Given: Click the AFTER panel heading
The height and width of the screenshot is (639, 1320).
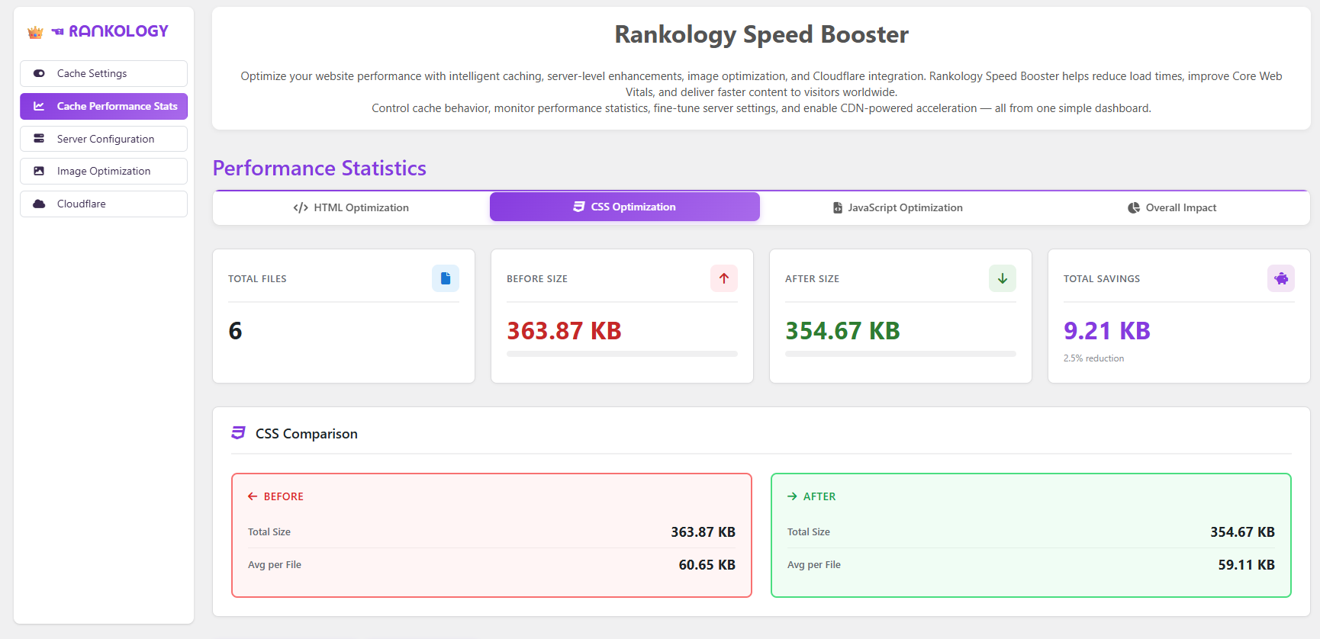Looking at the screenshot, I should pos(819,496).
